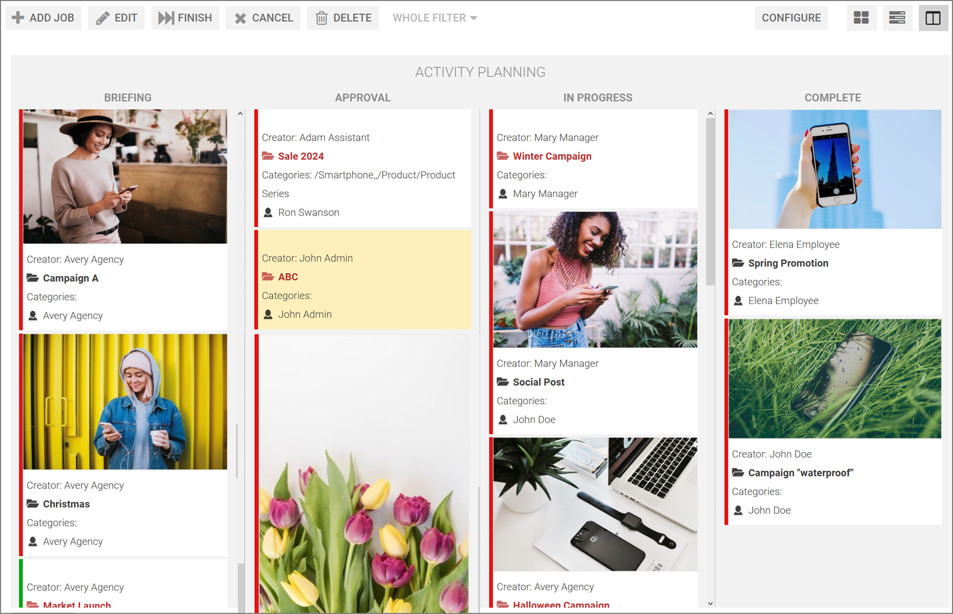The width and height of the screenshot is (953, 614).
Task: Click In Progress column scroll-down arrow
Action: (x=710, y=603)
